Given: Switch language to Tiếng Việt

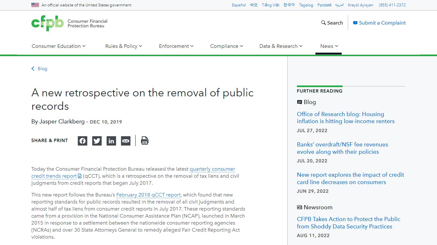Looking at the screenshot, I should (x=271, y=5).
